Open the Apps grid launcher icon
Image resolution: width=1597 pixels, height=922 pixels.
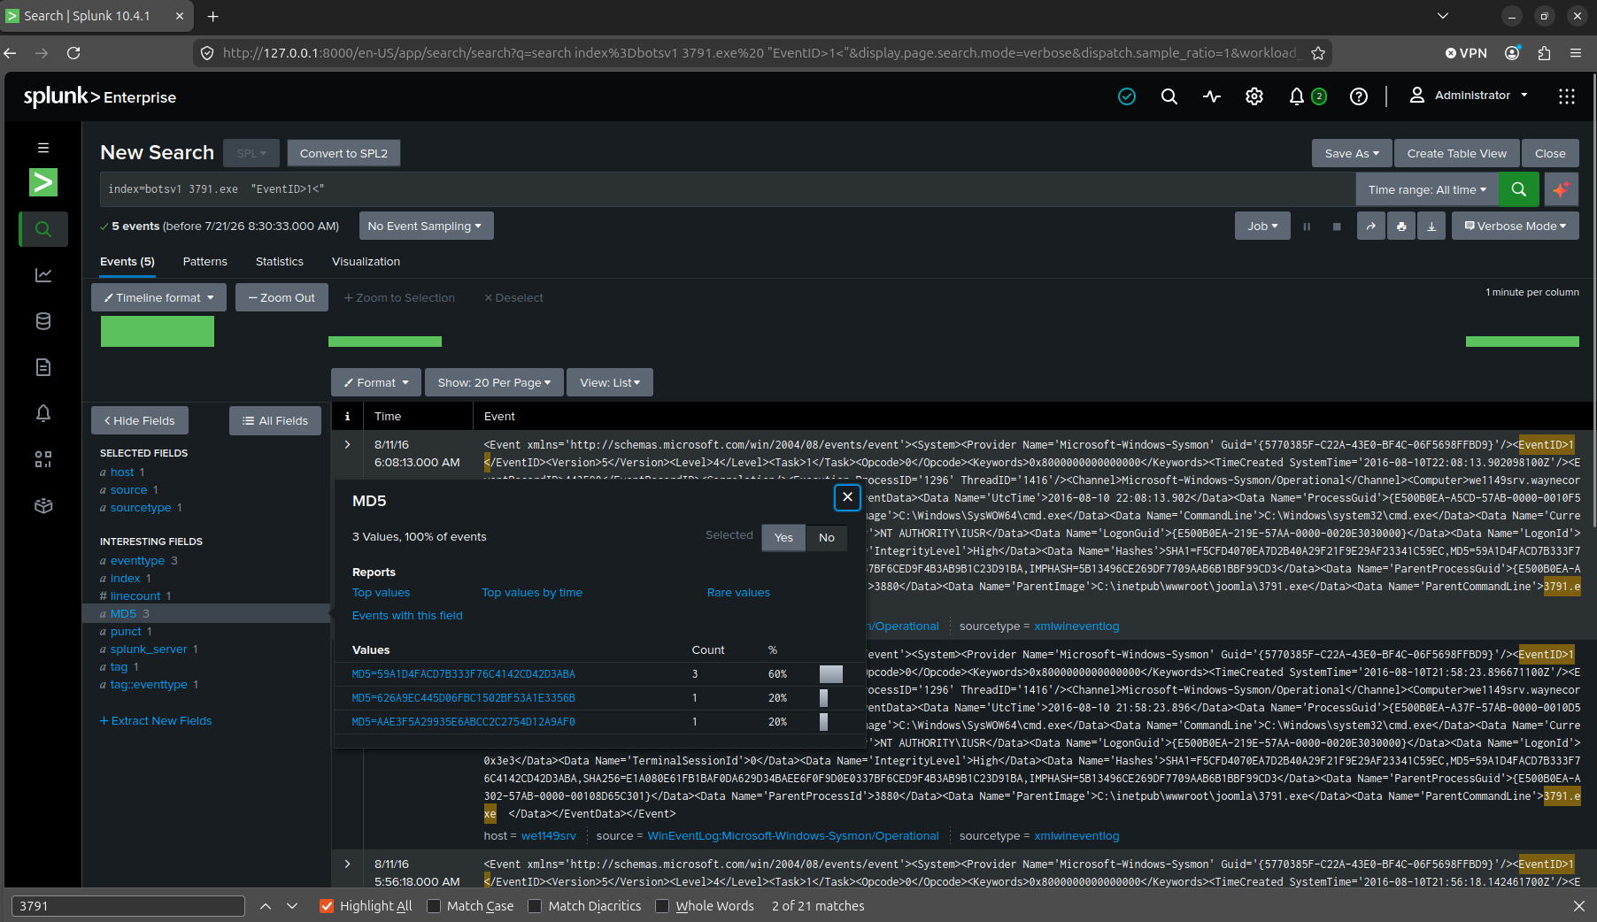pyautogui.click(x=1567, y=96)
